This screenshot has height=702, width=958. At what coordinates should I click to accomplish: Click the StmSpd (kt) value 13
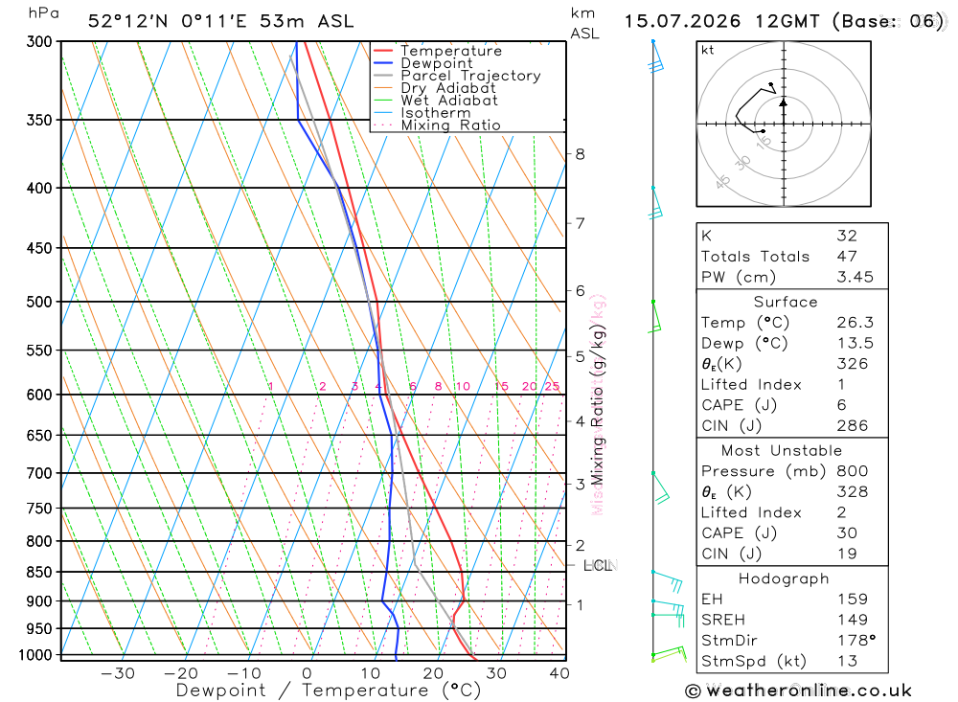pyautogui.click(x=848, y=662)
